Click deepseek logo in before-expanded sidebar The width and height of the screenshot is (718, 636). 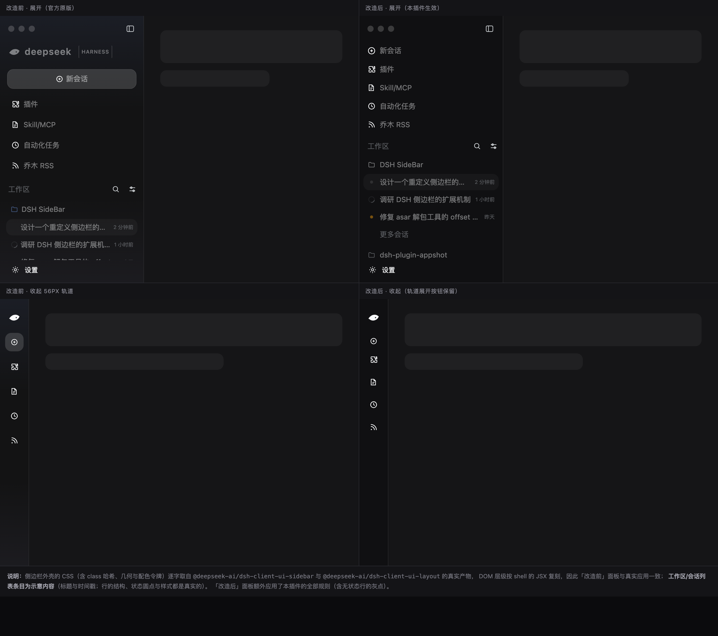(40, 52)
